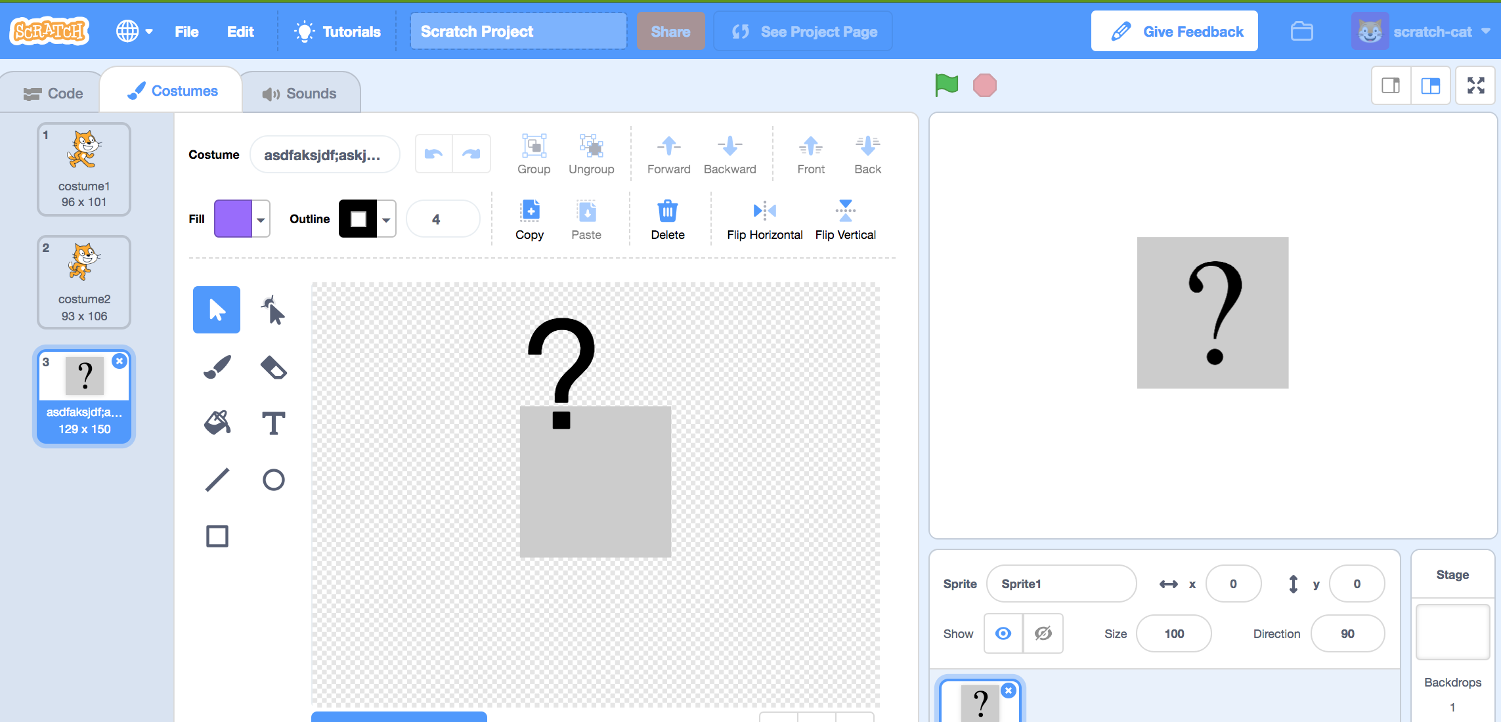Select the costume2 thumbnail
Image resolution: width=1501 pixels, height=722 pixels.
84,282
